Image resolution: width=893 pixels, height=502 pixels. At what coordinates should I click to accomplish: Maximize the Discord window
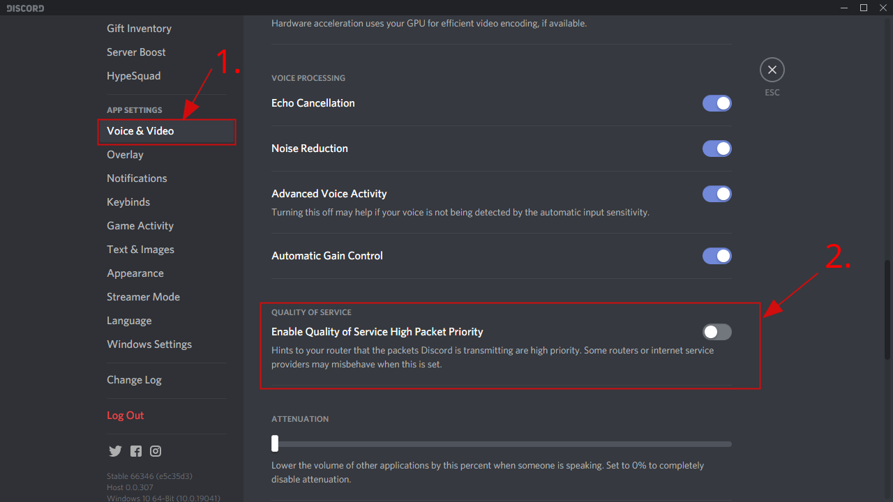pyautogui.click(x=864, y=8)
